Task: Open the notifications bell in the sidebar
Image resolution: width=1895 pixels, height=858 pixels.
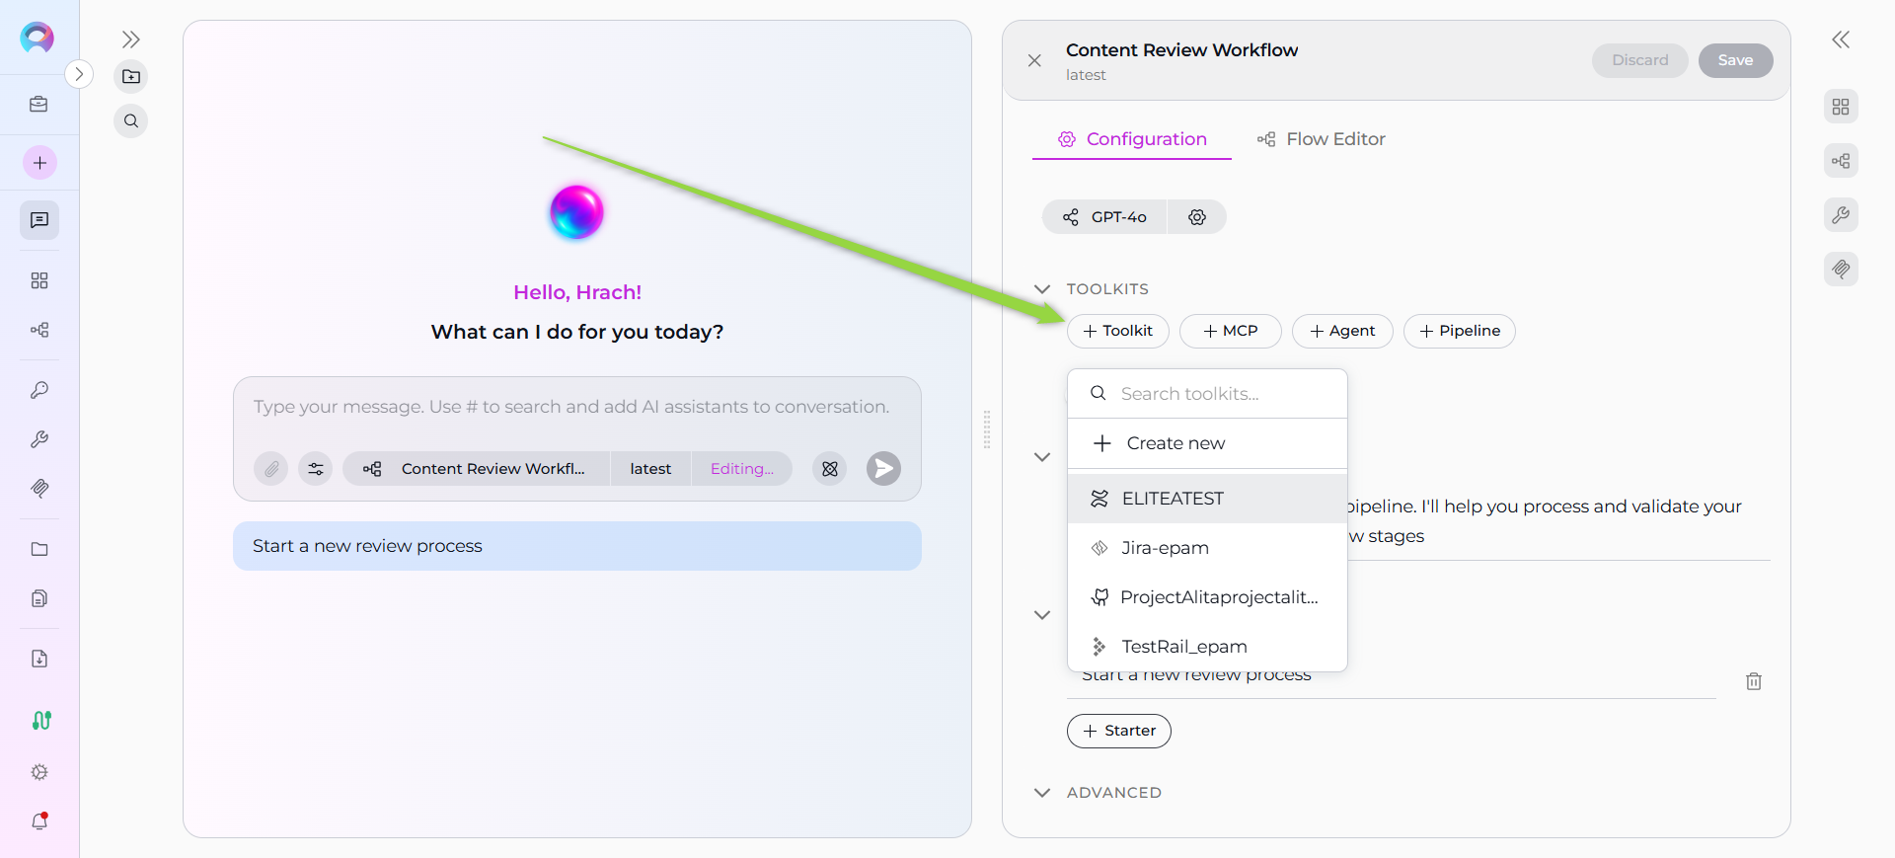Action: pyautogui.click(x=39, y=820)
